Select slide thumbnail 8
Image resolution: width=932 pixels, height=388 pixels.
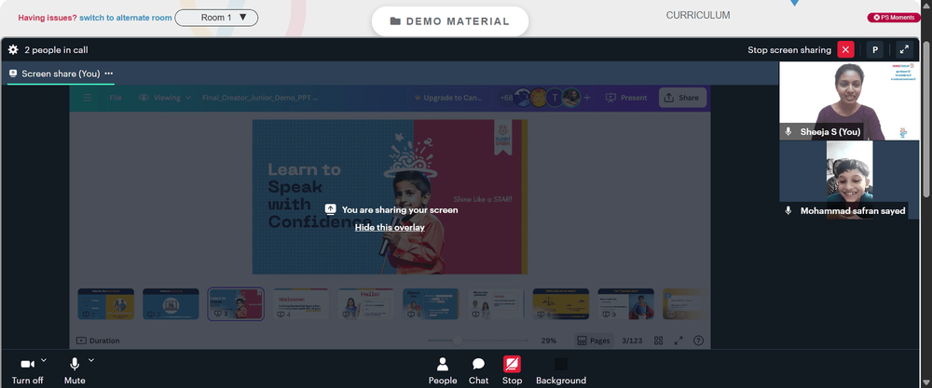[560, 304]
